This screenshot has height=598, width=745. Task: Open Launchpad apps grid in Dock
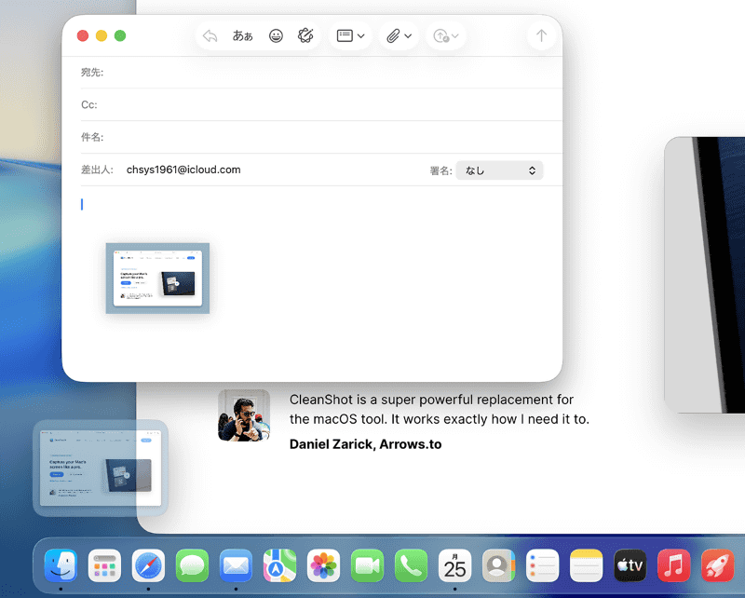(x=104, y=565)
